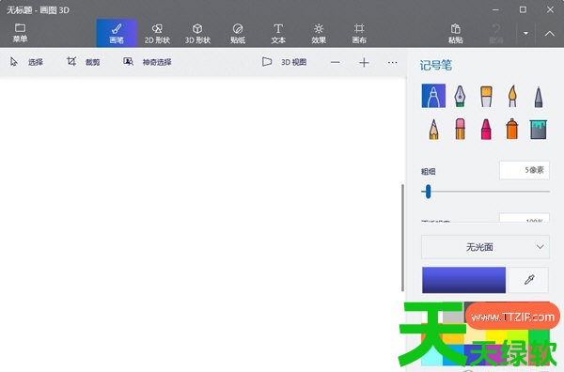Image resolution: width=564 pixels, height=372 pixels.
Task: Click the thickness slider handle
Action: click(x=428, y=192)
